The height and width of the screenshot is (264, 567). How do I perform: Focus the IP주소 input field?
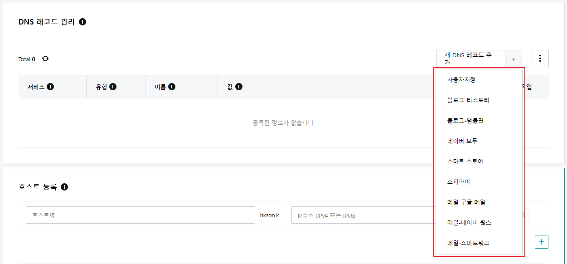click(363, 215)
